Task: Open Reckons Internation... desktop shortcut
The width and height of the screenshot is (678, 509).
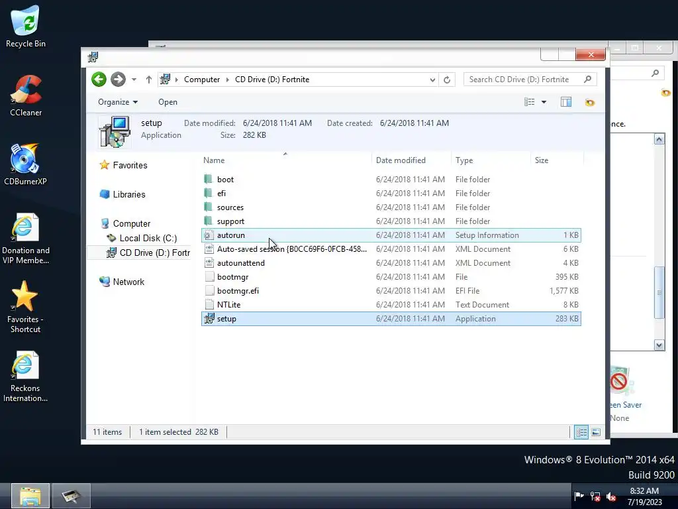Action: tap(25, 376)
